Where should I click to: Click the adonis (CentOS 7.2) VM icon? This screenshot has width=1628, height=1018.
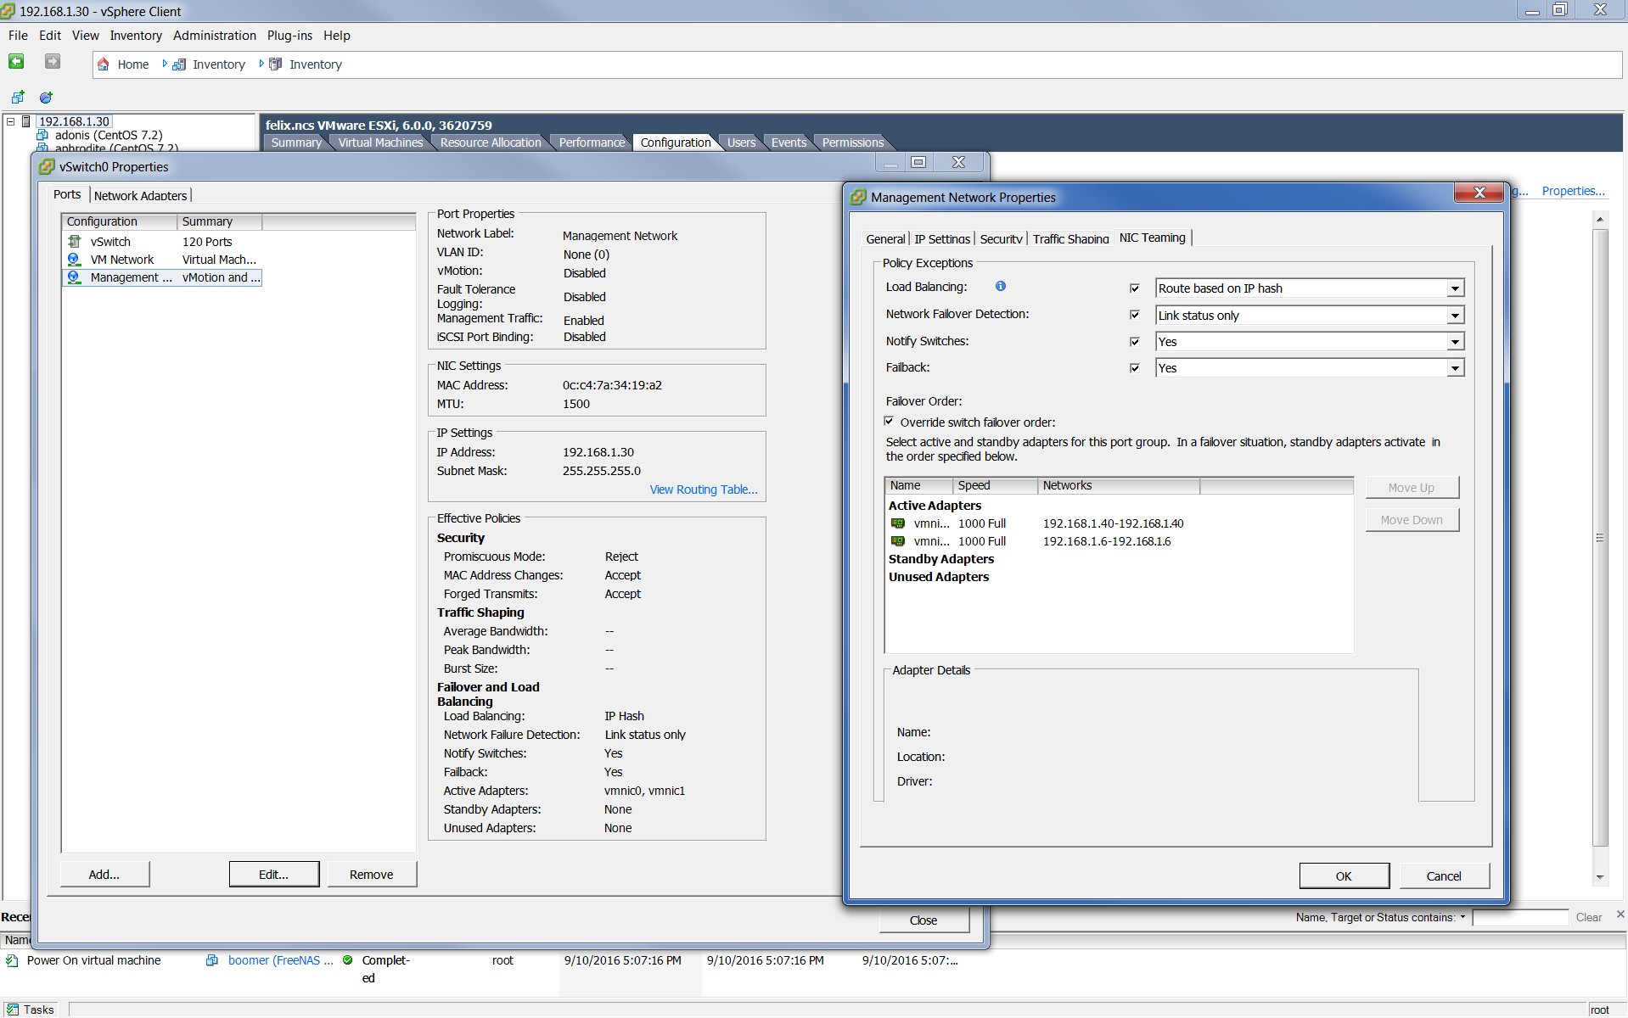[x=42, y=135]
